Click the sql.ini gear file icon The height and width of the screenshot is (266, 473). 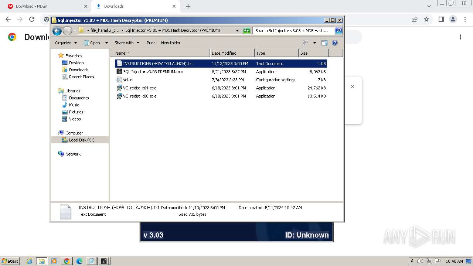click(x=119, y=80)
